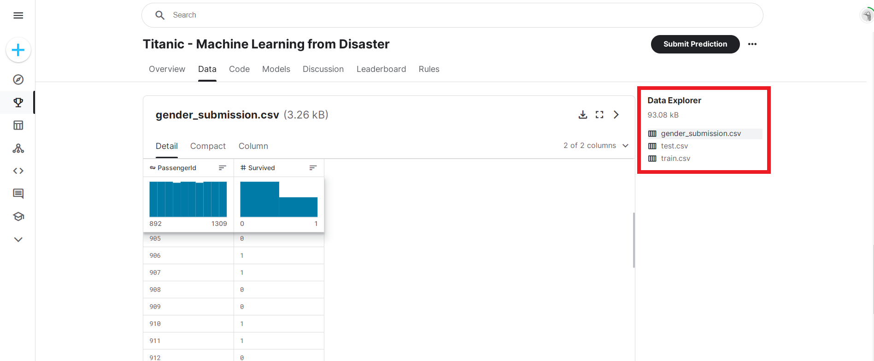The width and height of the screenshot is (874, 361).
Task: Click the Data Explorer heading
Action: coord(674,101)
